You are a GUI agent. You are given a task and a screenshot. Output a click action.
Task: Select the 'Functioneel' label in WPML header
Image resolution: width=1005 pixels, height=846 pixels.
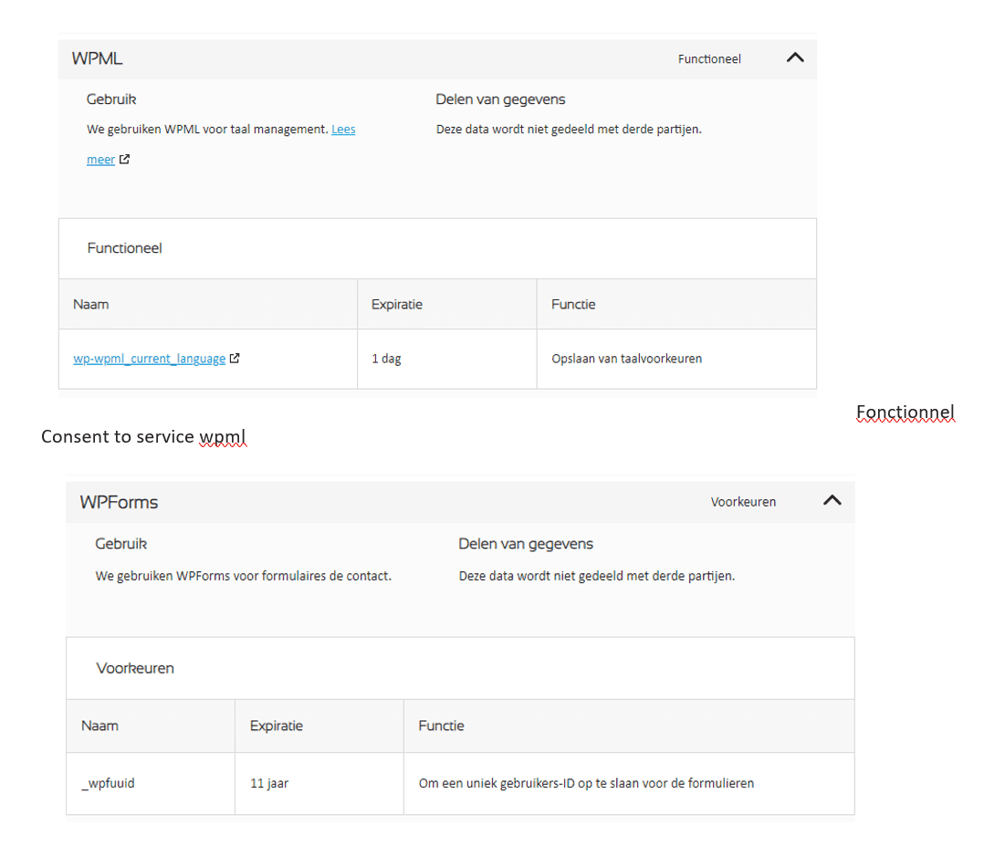point(709,59)
